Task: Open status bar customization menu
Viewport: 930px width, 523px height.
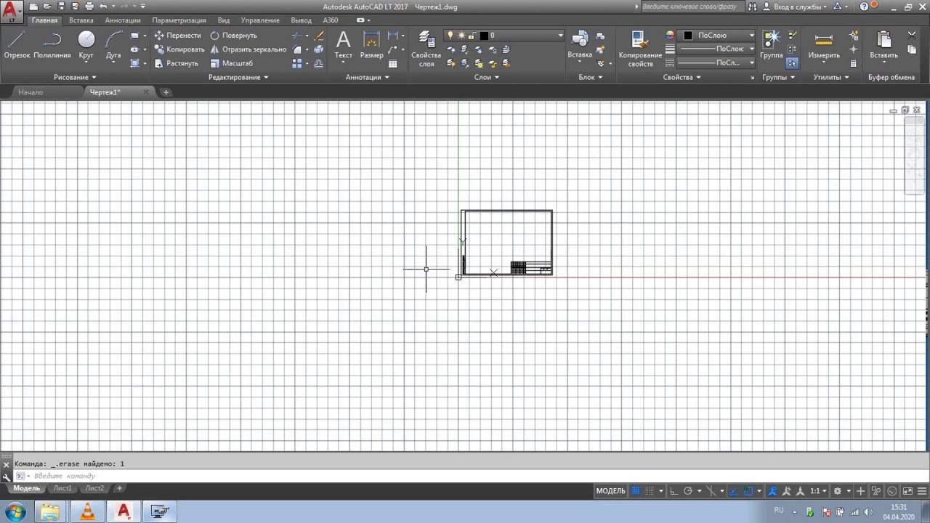Action: pyautogui.click(x=922, y=491)
